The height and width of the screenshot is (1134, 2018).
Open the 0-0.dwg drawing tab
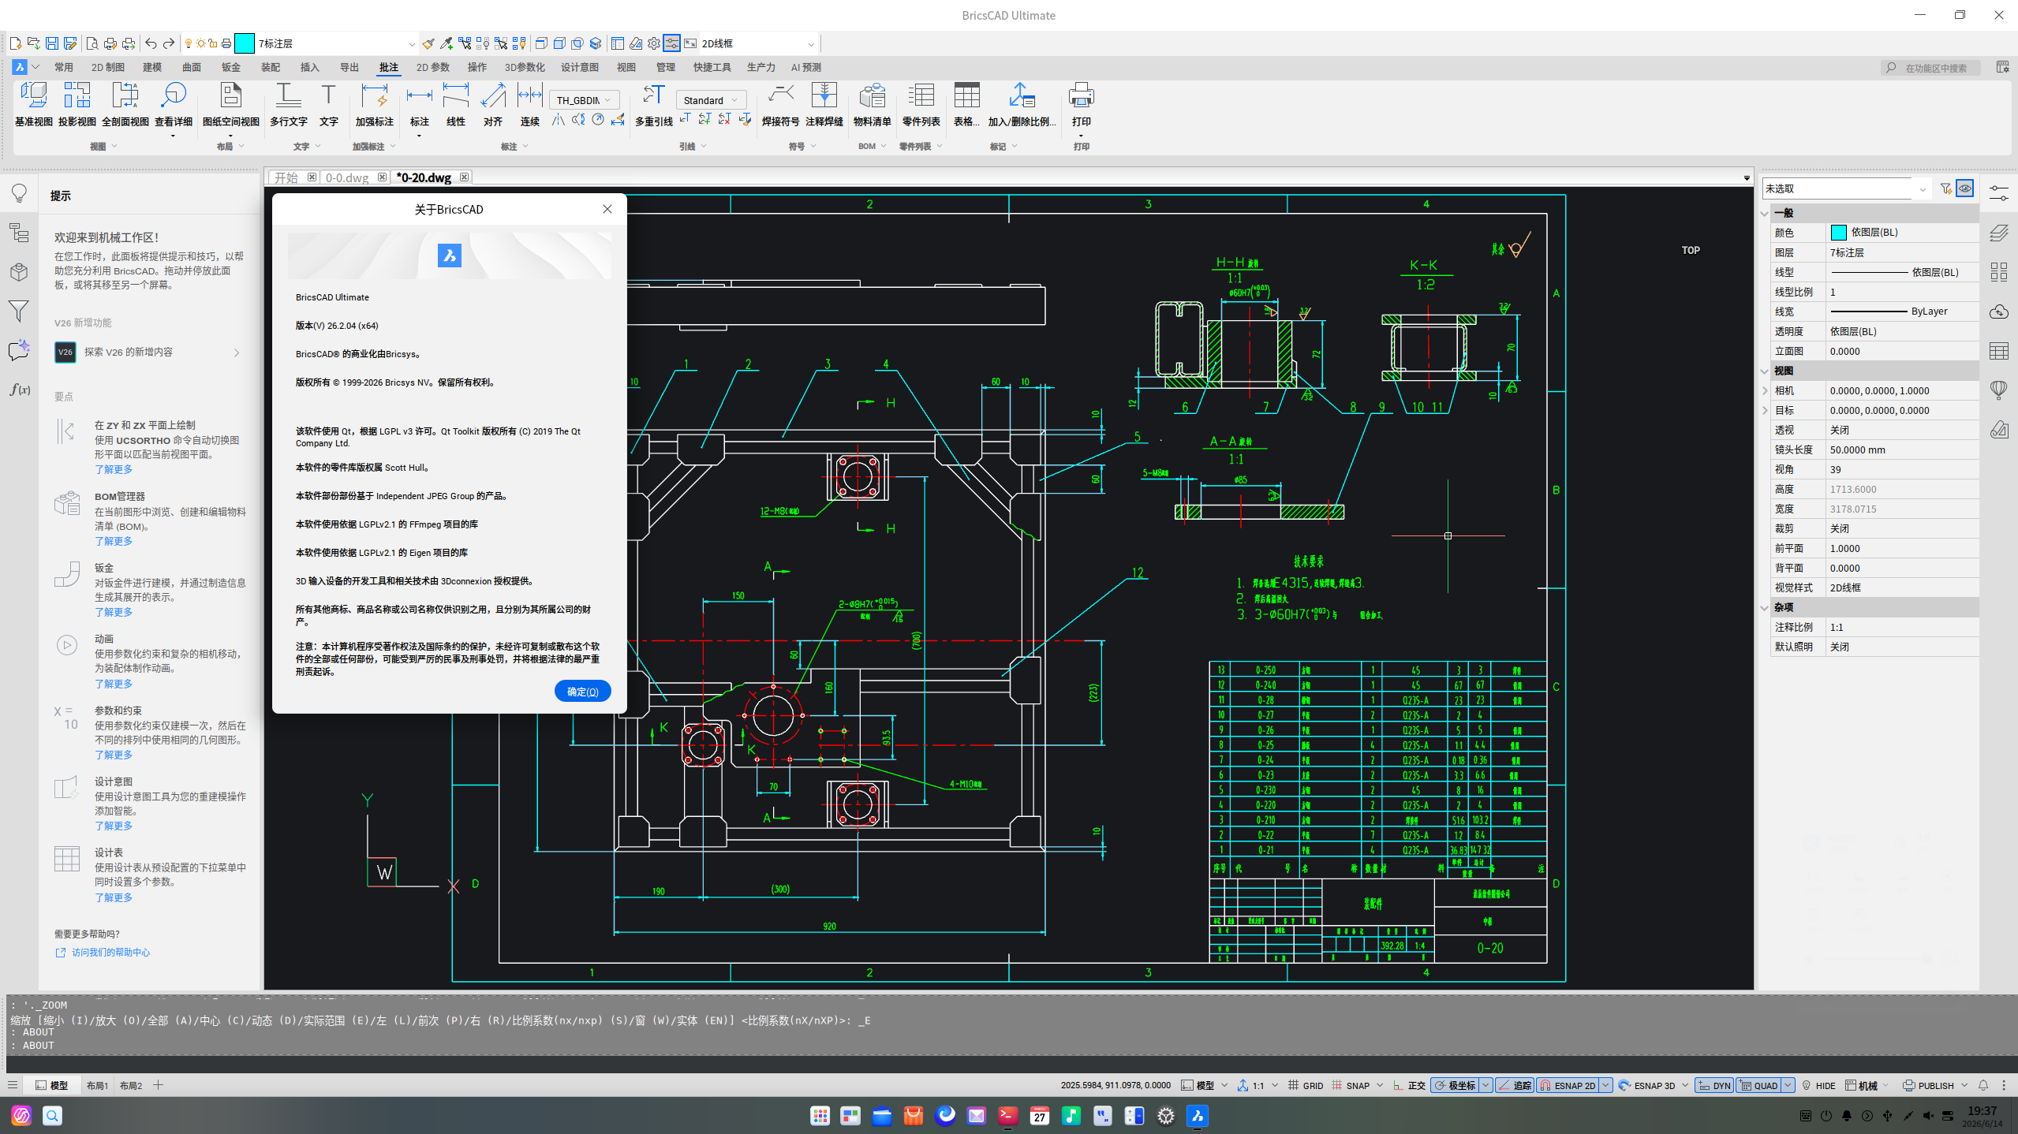point(347,177)
